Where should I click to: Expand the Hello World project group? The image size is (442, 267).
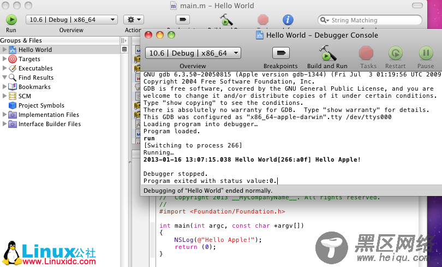(4, 50)
